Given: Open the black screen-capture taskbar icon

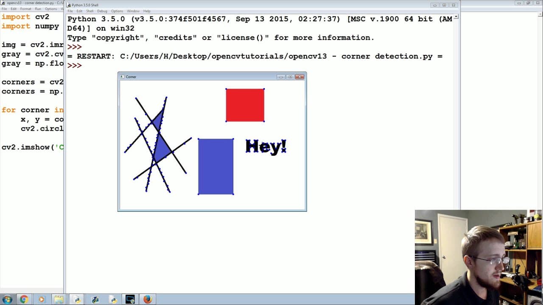Looking at the screenshot, I should point(130,299).
